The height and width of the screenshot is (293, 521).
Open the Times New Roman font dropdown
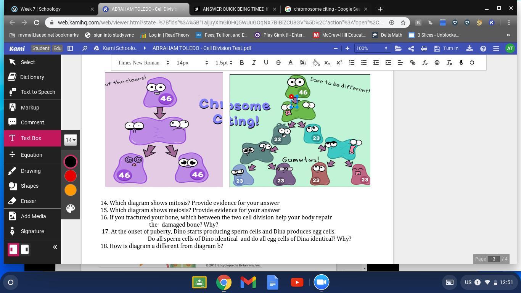[x=143, y=63]
